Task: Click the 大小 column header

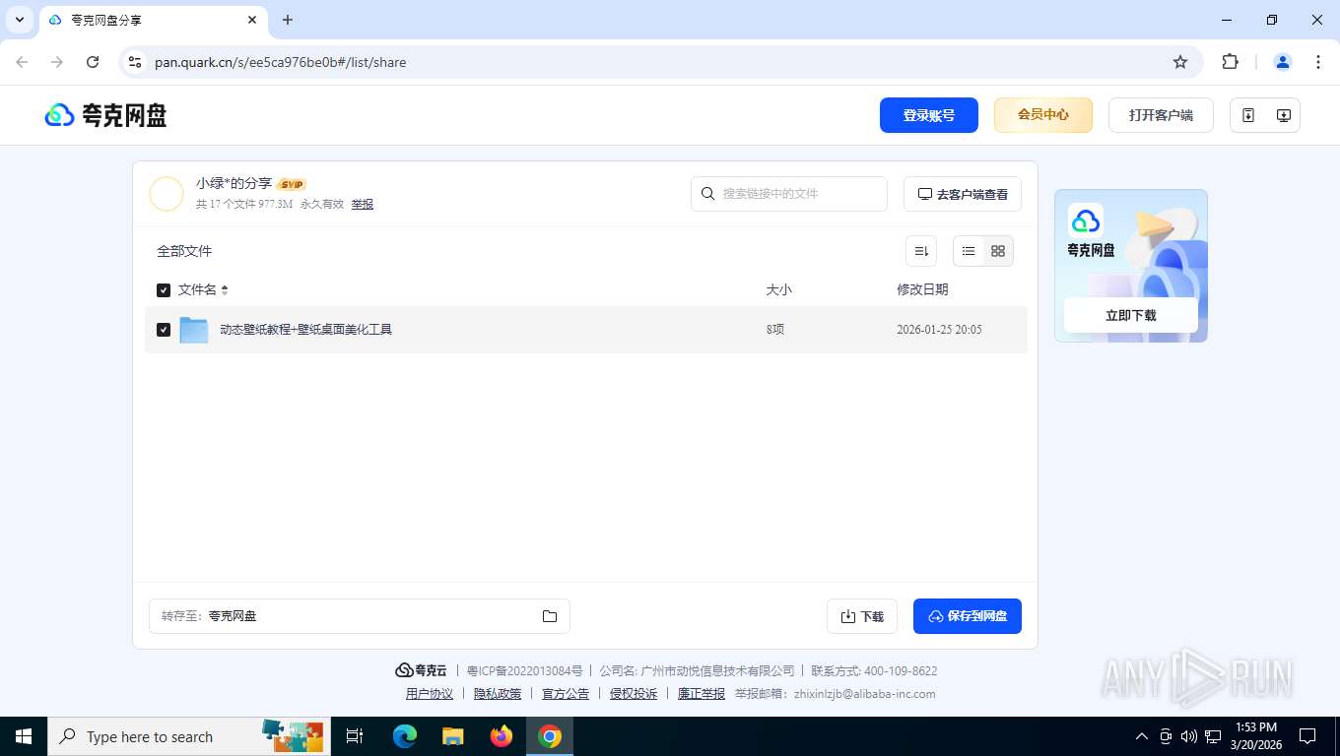Action: coord(778,289)
